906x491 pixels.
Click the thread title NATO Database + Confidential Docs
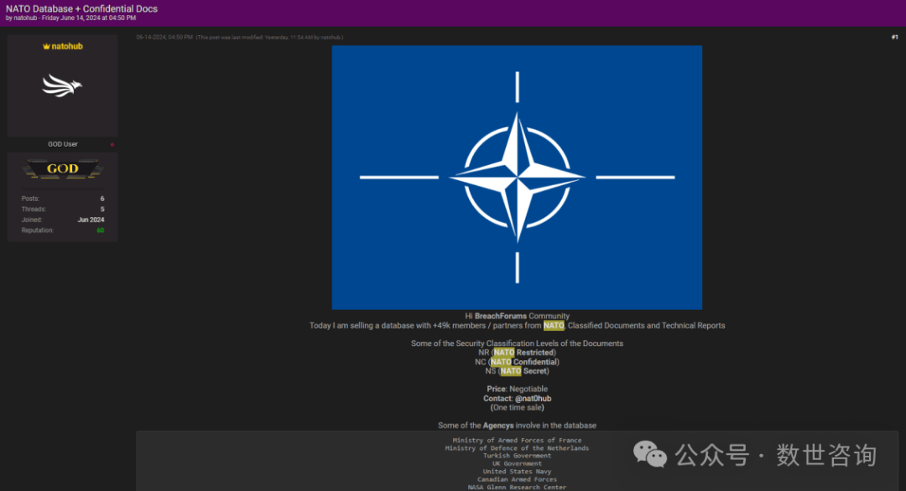(81, 8)
